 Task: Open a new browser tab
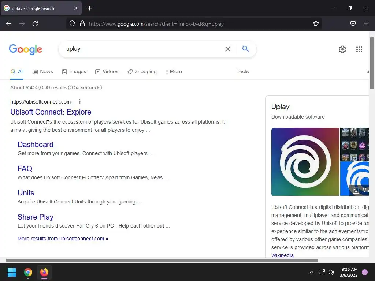89,8
